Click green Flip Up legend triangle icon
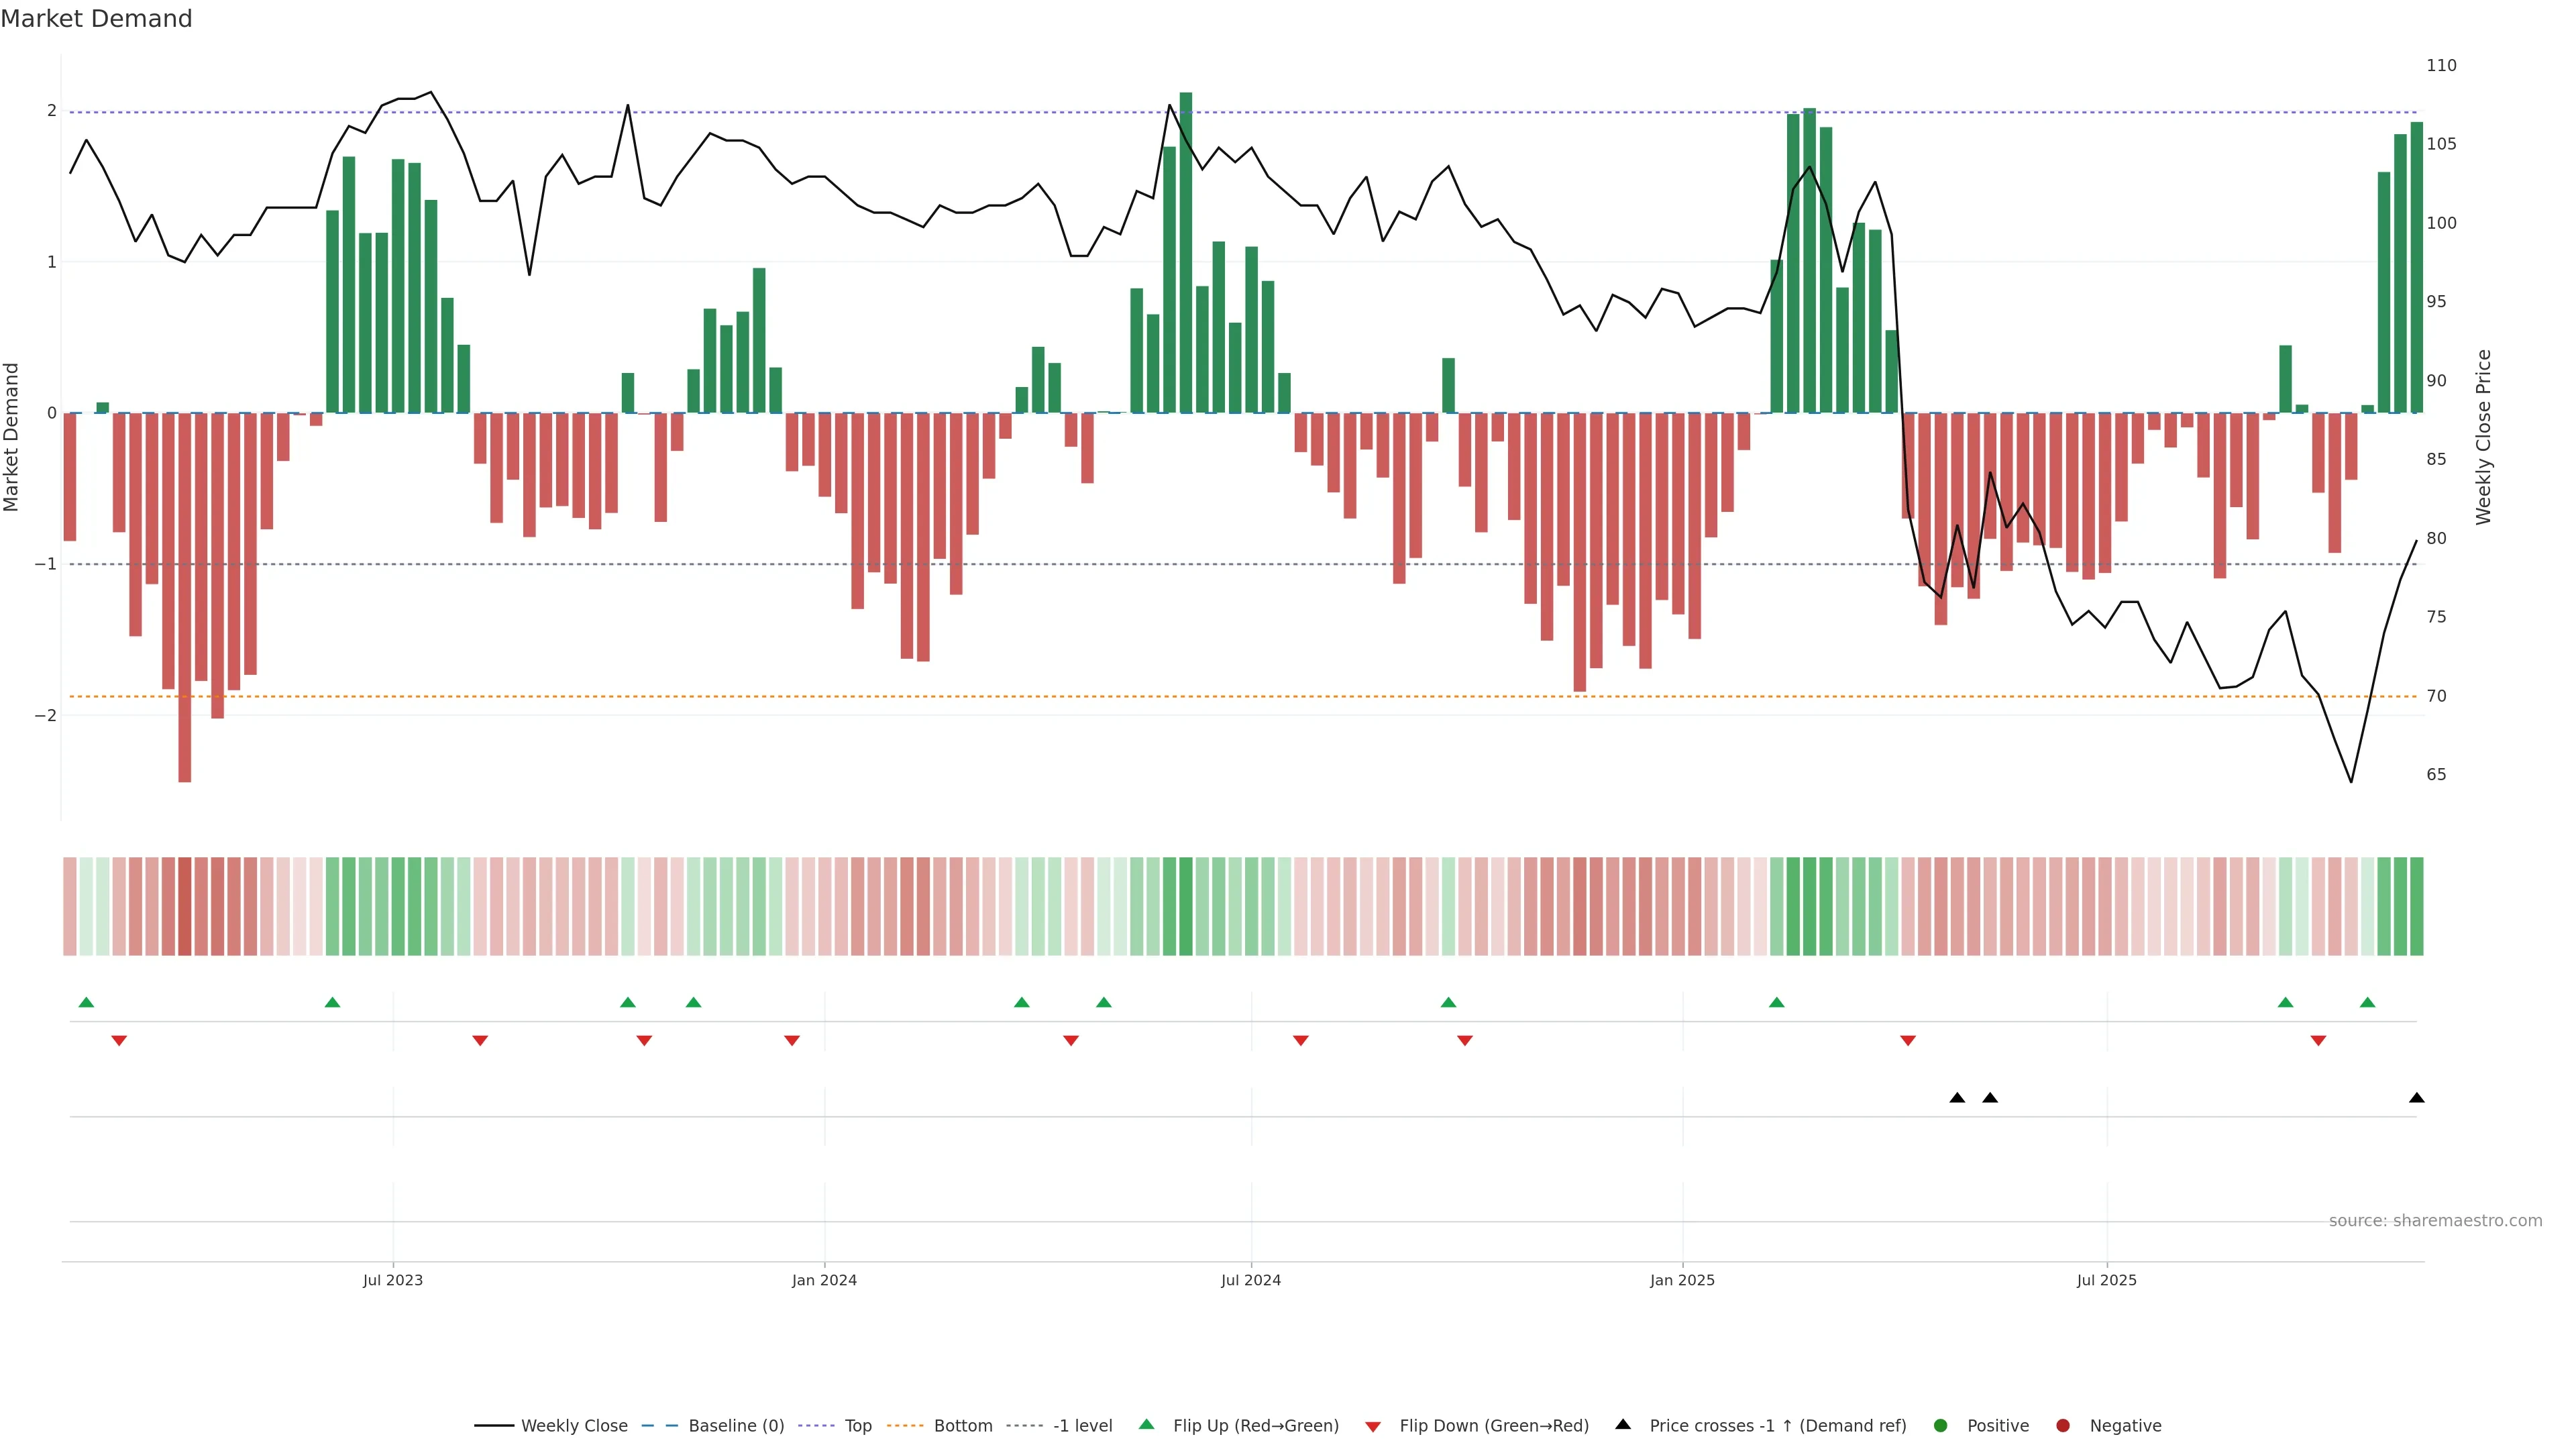 click(x=1147, y=1424)
